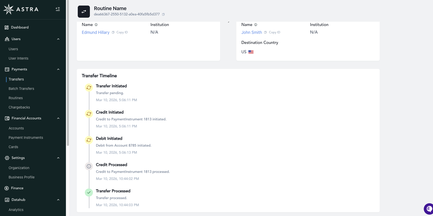Click Copy ID next to Edmund Hillary
Screen dimensions: 433x216
[122, 32]
